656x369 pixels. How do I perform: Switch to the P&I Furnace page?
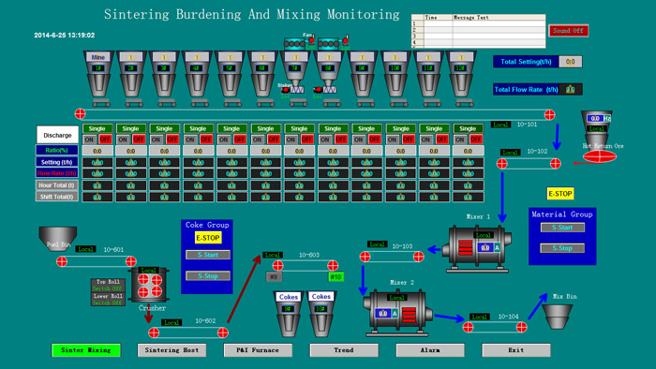(x=258, y=350)
